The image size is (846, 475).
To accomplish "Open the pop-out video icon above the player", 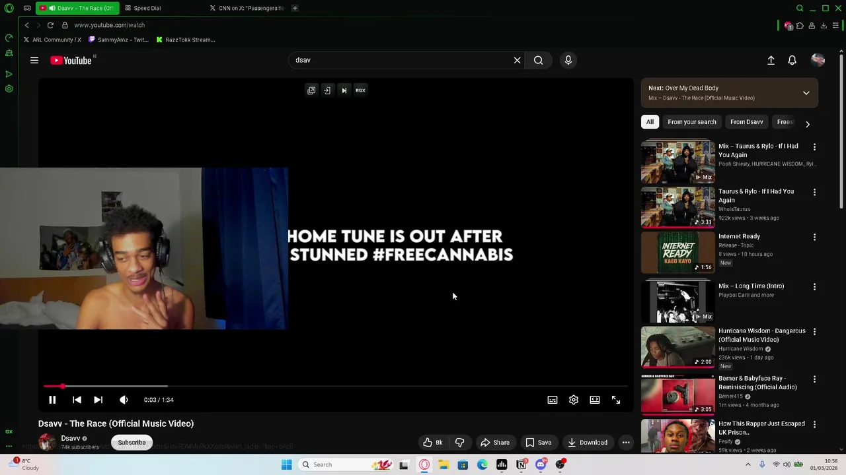I will coord(311,90).
